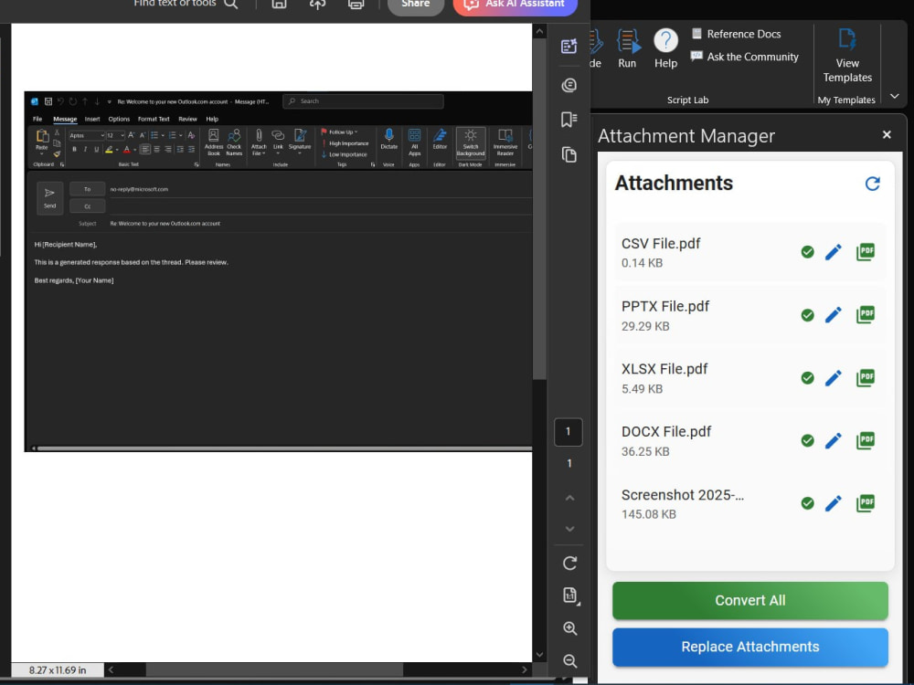
Task: Click the green check for DOCX File.pdf
Action: tap(807, 440)
